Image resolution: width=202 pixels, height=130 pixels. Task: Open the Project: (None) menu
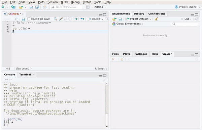click(188, 7)
